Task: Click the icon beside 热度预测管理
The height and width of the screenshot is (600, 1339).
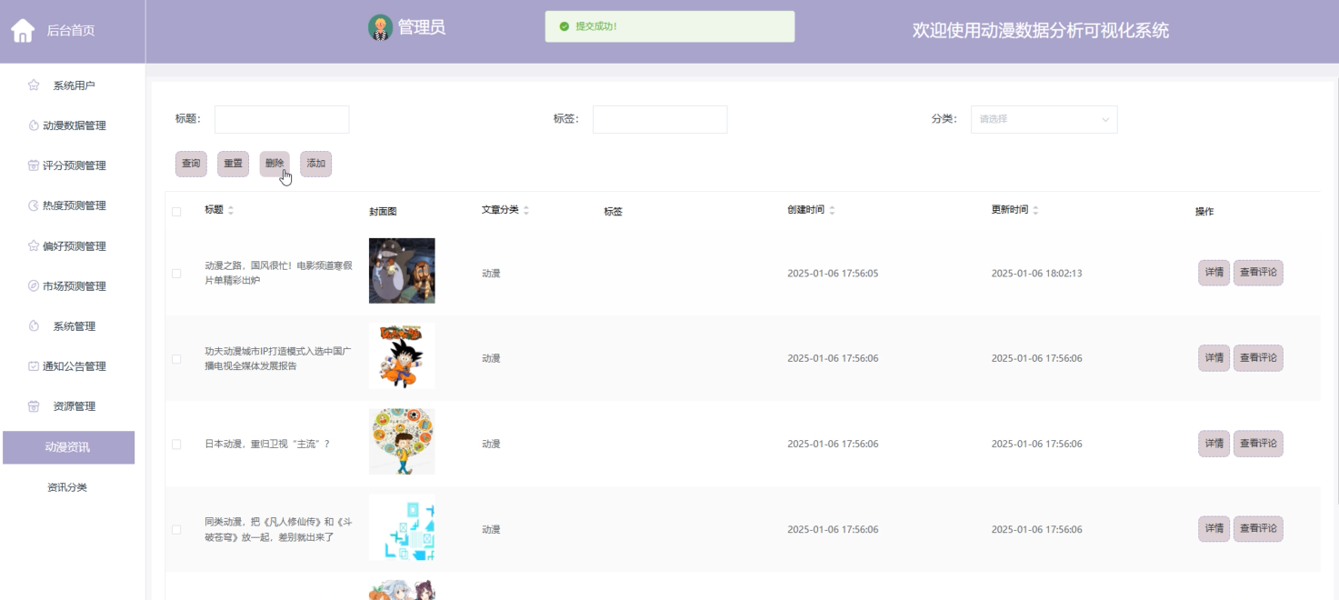Action: [34, 205]
